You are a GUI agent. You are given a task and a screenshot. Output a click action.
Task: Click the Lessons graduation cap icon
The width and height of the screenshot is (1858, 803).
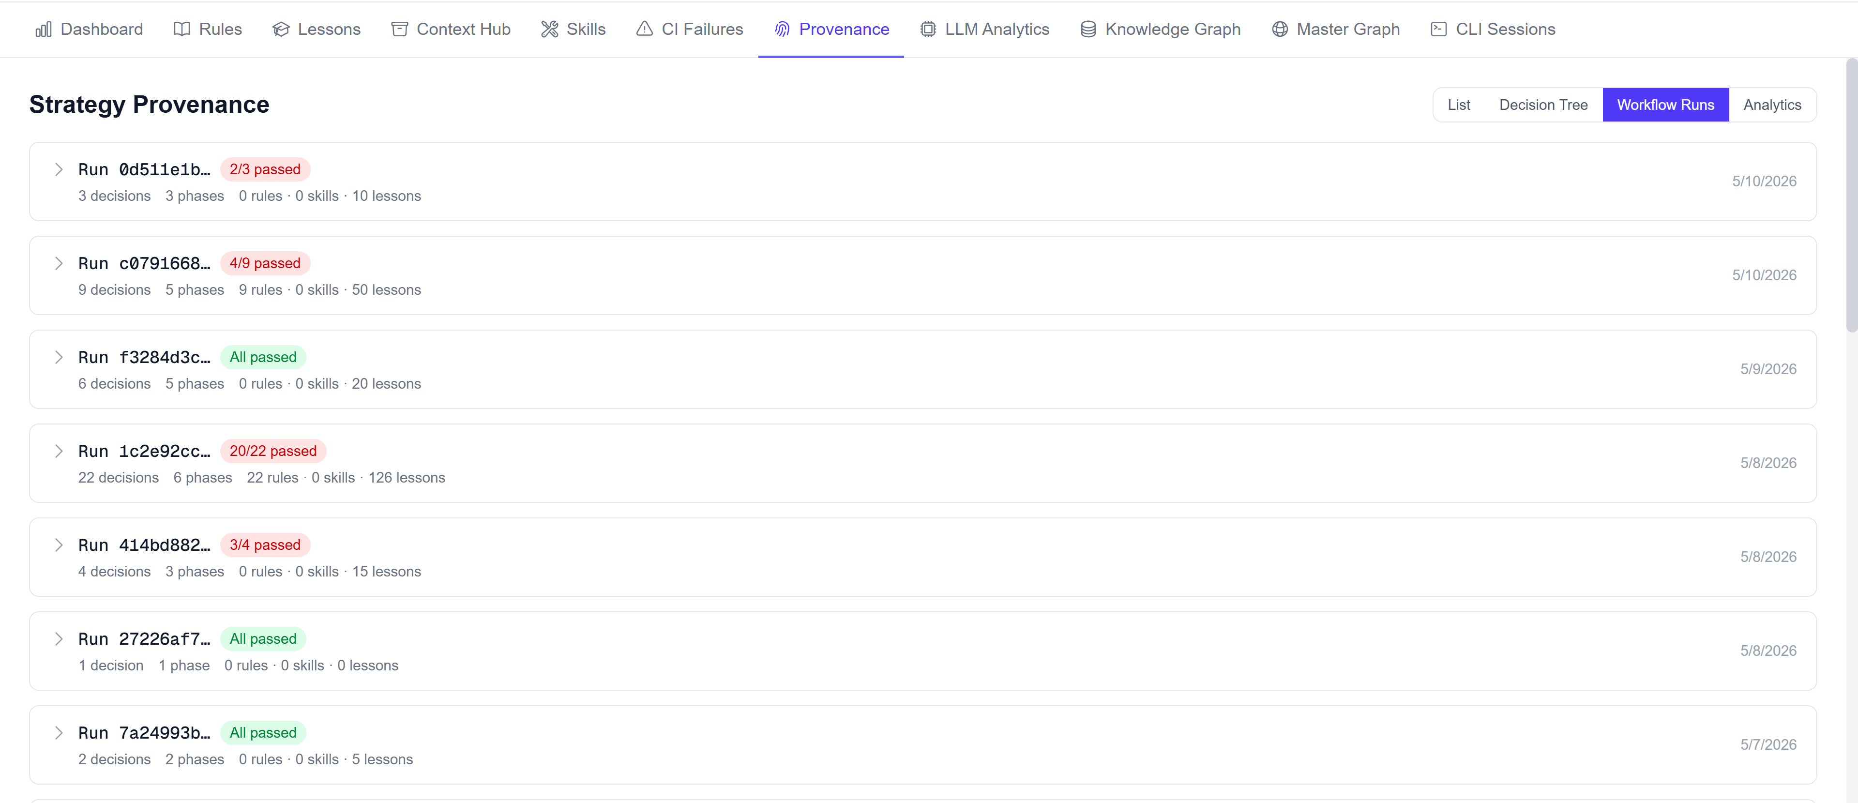281,29
